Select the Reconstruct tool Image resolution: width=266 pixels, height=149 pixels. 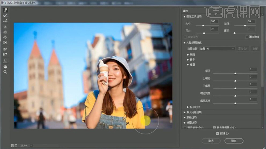(x=5, y=16)
